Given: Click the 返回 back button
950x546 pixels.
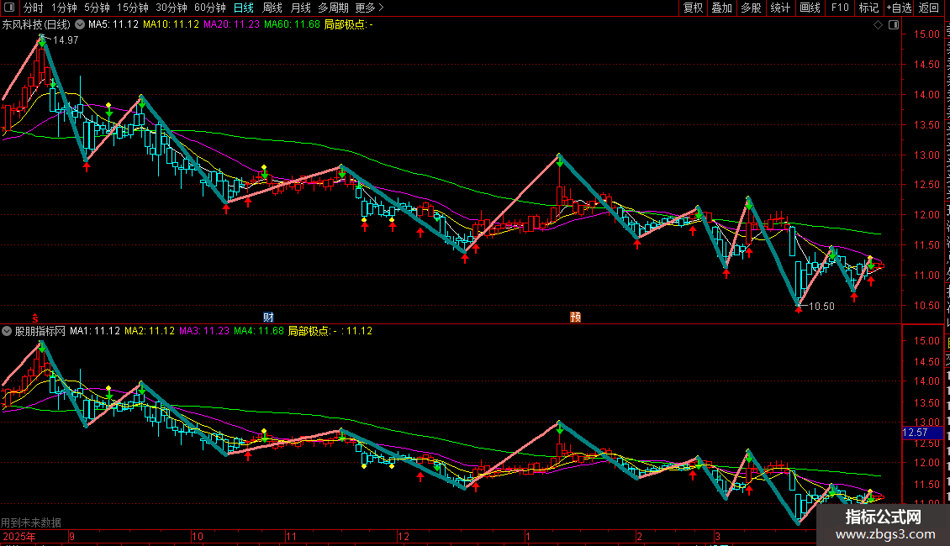Looking at the screenshot, I should coord(929,8).
